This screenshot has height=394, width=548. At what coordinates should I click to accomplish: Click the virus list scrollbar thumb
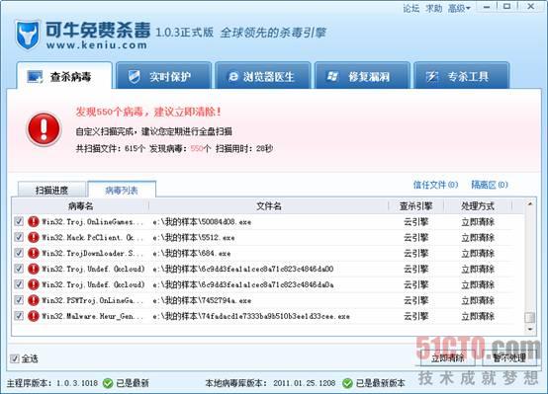[x=530, y=317]
